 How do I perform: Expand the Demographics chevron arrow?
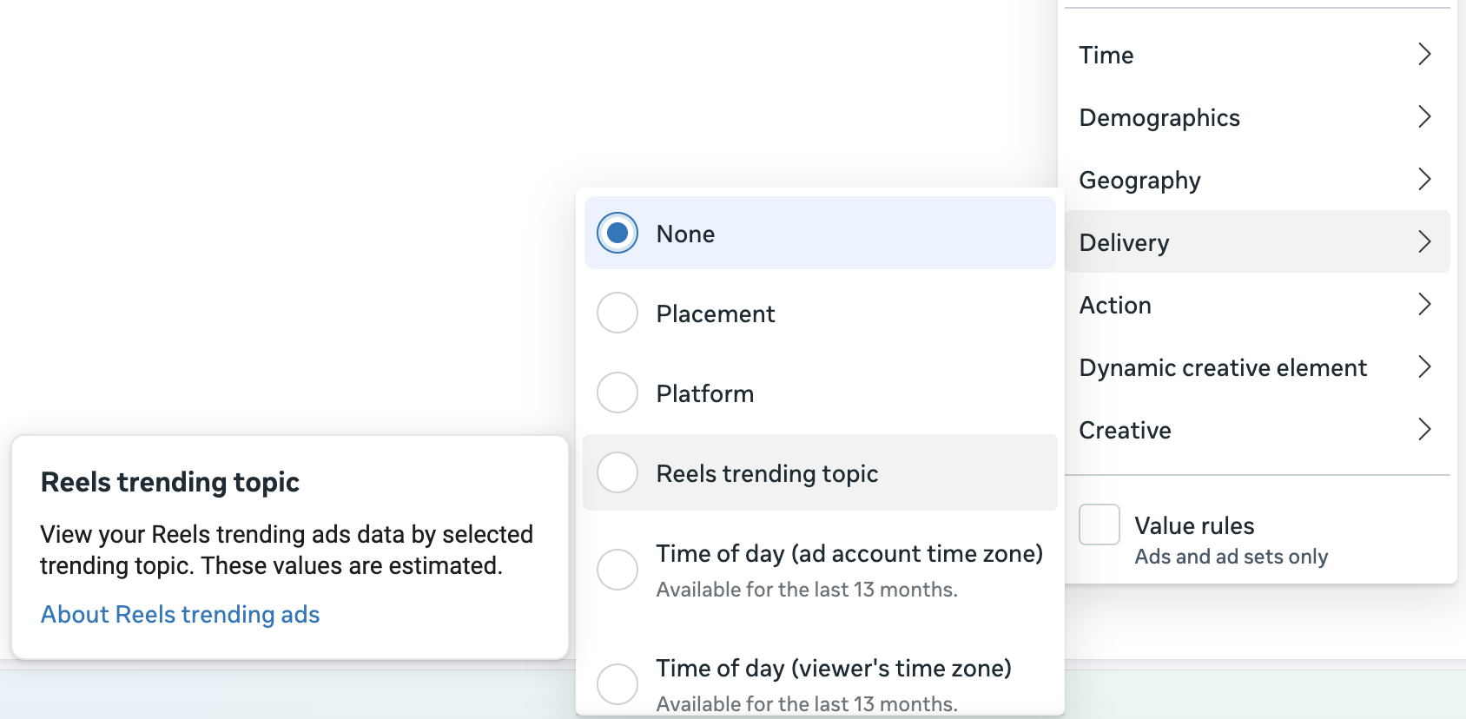[1423, 116]
